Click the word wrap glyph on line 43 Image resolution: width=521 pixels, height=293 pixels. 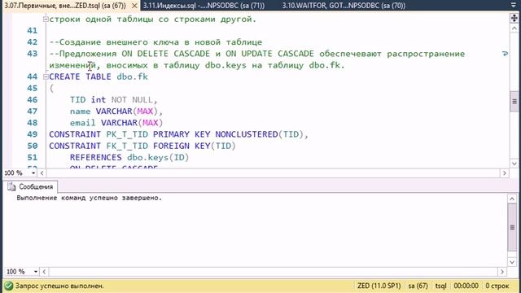point(505,54)
